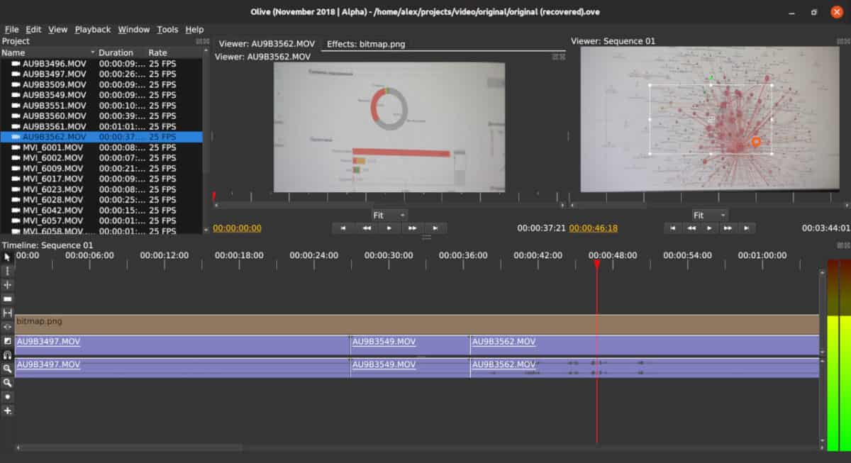Image resolution: width=851 pixels, height=463 pixels.
Task: Select the Razor tool for cutting clips
Action: point(7,299)
